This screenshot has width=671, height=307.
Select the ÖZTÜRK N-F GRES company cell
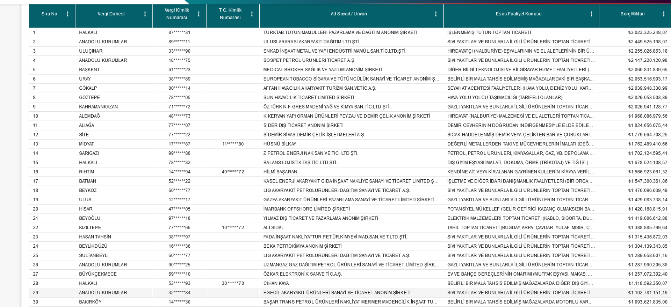(x=351, y=107)
